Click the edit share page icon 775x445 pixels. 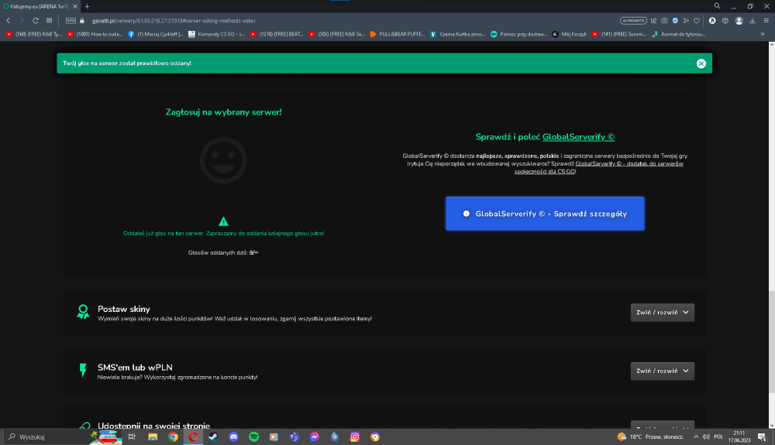653,21
